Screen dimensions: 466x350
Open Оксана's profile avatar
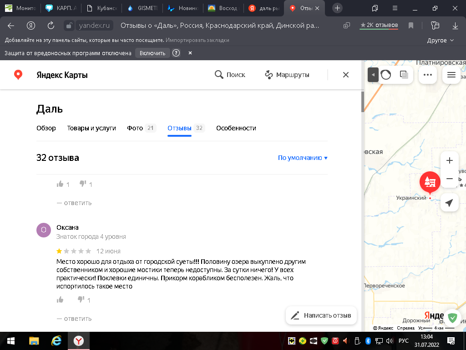pos(43,230)
